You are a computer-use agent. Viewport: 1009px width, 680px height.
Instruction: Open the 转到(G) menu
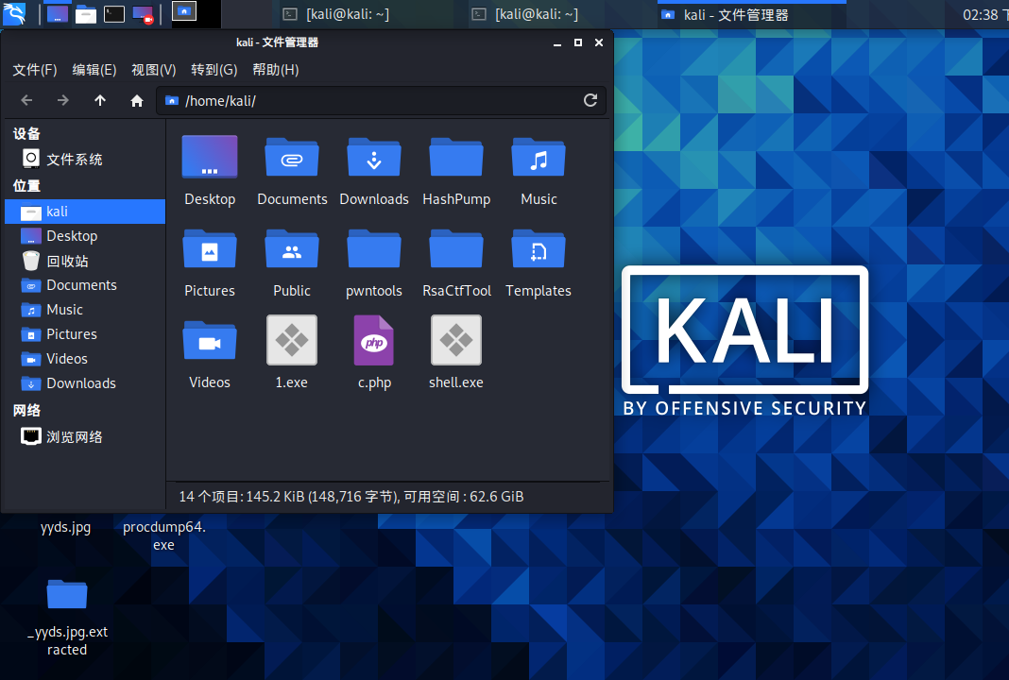(214, 70)
